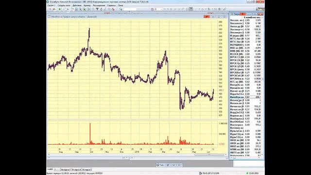Viewport: 311px width, 175px height.
Task: Click the server time status bar text
Action: click(74, 173)
